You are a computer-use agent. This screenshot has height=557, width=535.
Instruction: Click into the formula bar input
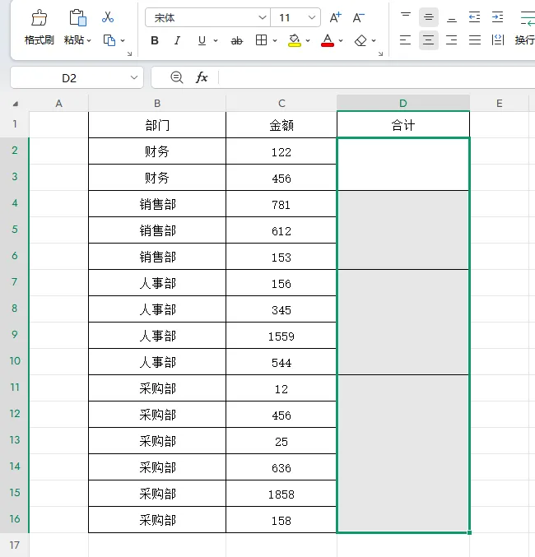pos(377,77)
